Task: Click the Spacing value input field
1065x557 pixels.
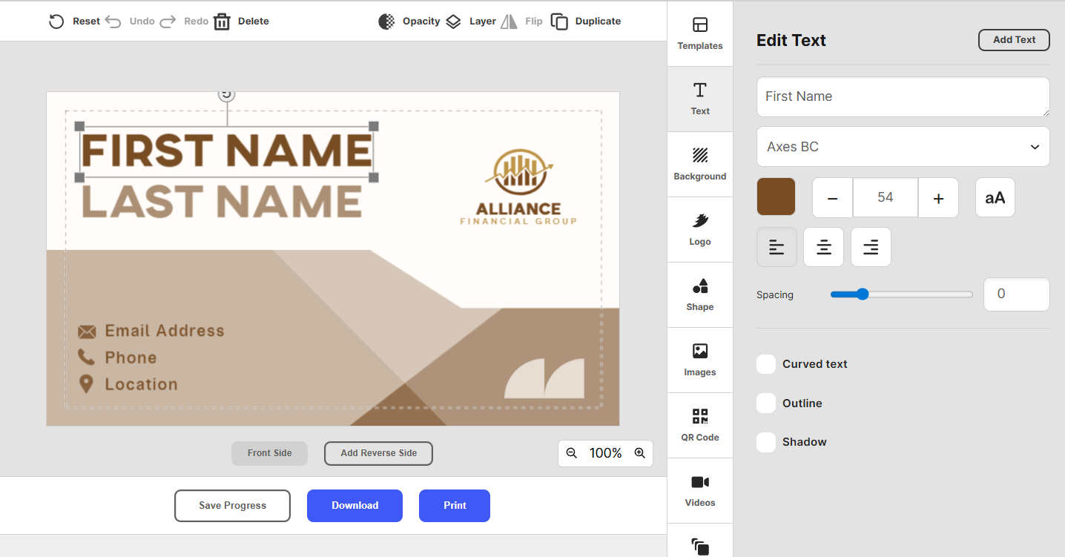Action: 1016,294
